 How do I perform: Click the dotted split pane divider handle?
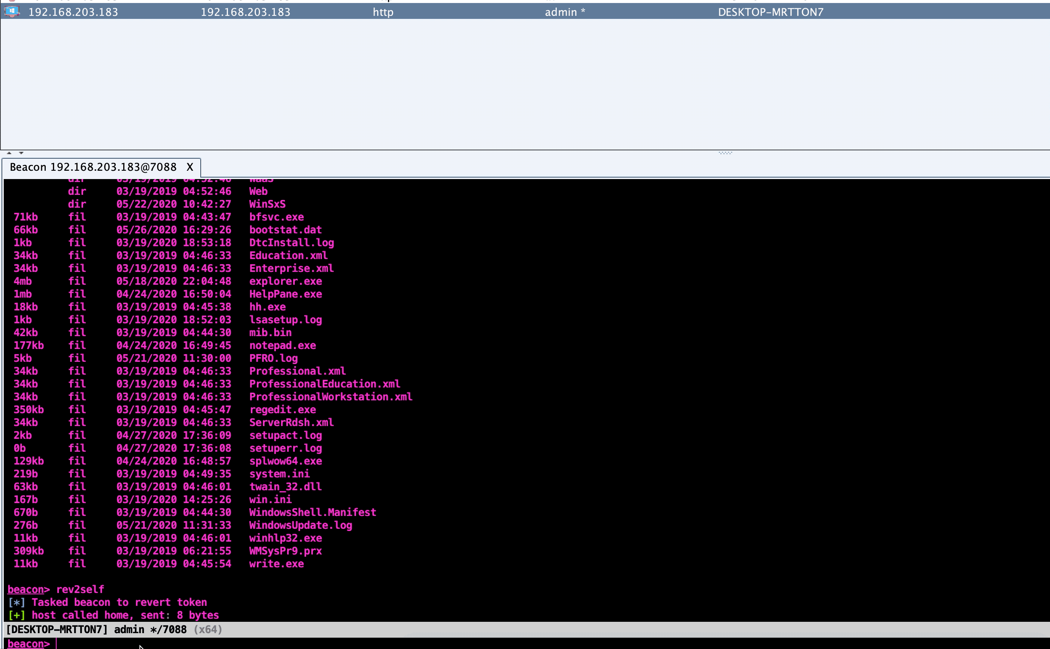point(725,153)
